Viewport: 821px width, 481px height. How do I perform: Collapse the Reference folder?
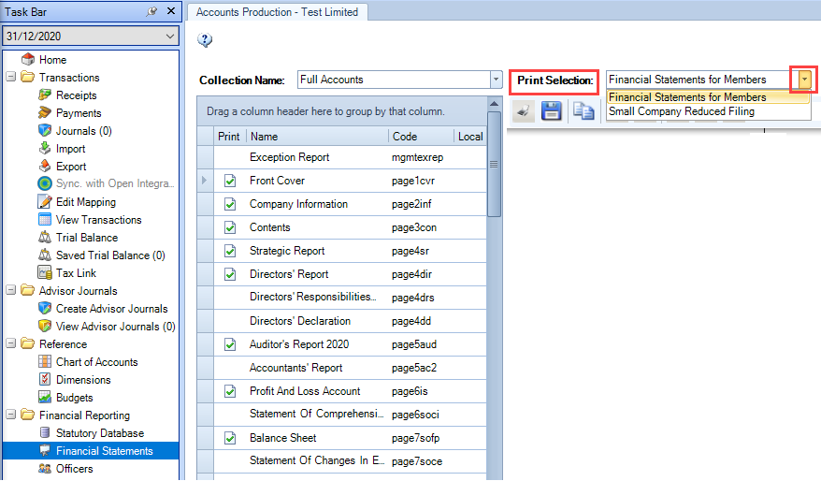click(x=11, y=343)
